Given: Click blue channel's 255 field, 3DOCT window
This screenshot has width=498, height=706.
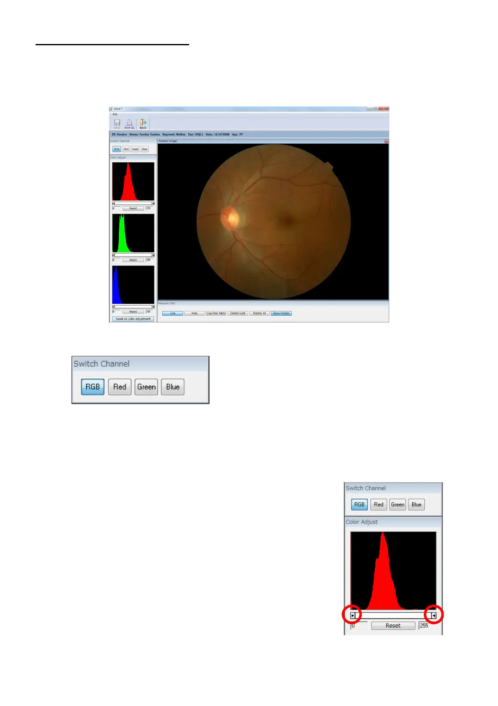Looking at the screenshot, I should [x=149, y=311].
